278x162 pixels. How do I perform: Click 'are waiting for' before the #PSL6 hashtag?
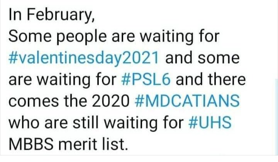[62, 80]
